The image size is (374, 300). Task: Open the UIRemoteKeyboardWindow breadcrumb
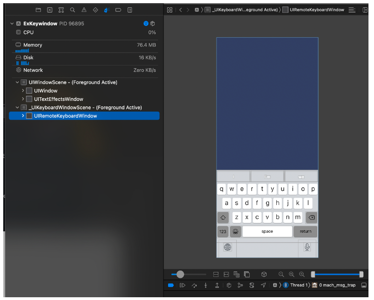[313, 10]
